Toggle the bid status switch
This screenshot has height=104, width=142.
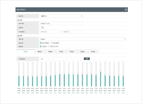pyautogui.click(x=42, y=28)
